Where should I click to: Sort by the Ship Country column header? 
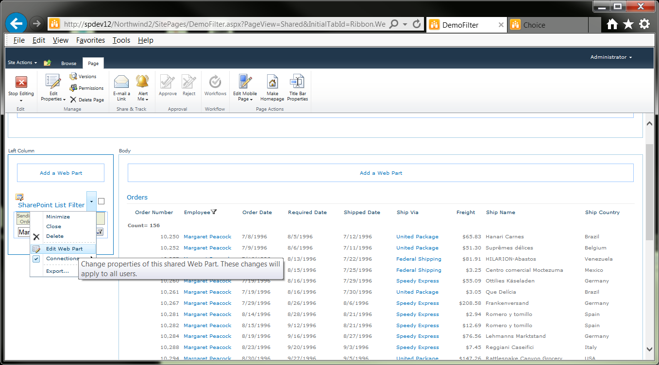point(602,213)
